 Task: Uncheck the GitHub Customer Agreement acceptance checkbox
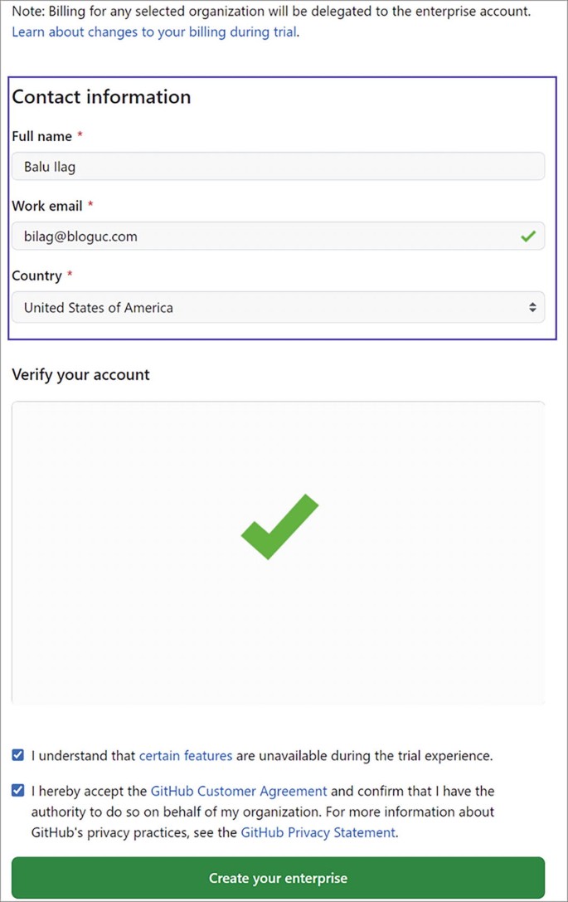(x=17, y=790)
